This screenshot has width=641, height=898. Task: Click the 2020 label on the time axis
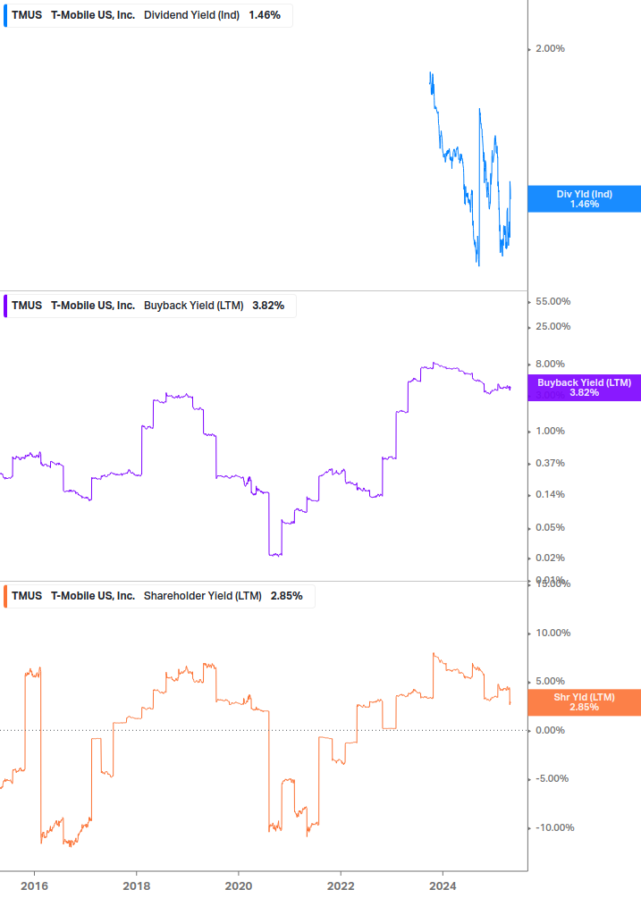[239, 886]
